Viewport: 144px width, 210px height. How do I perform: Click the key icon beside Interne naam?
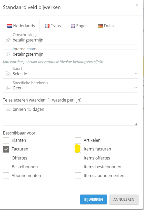(8, 54)
